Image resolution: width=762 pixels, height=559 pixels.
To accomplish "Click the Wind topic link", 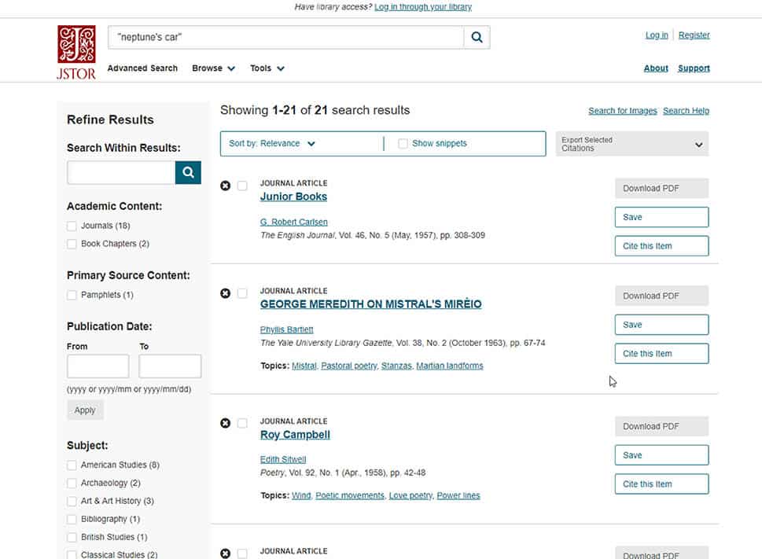I will [301, 495].
